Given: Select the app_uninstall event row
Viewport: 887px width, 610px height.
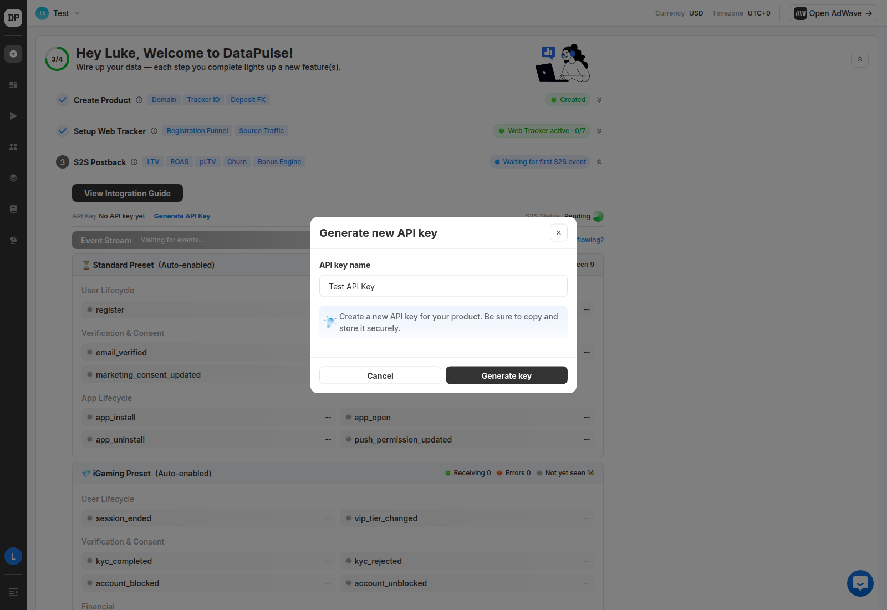Looking at the screenshot, I should pyautogui.click(x=208, y=439).
